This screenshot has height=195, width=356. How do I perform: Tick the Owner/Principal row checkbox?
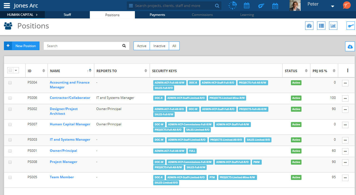10,151
